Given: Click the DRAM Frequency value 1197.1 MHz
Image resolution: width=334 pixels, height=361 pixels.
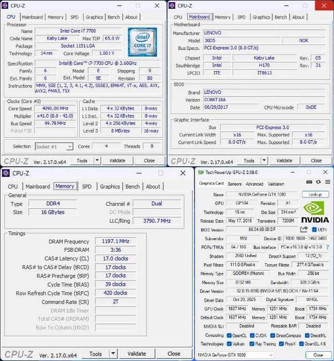Looking at the screenshot, I should coord(115,241).
